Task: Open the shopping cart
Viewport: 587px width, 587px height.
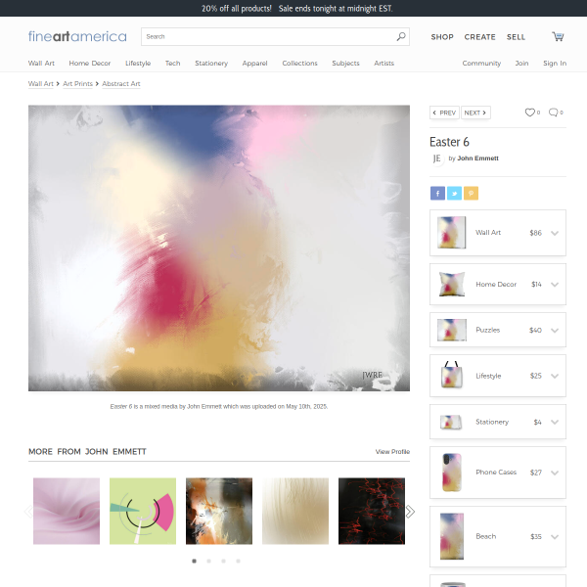Action: 558,36
